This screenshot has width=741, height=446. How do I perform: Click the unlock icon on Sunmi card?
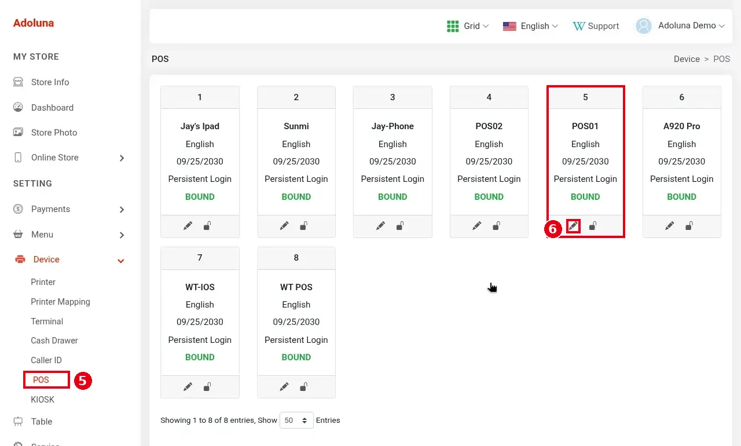point(303,226)
